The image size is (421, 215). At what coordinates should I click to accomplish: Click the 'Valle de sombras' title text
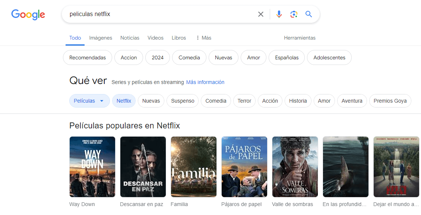tap(292, 204)
